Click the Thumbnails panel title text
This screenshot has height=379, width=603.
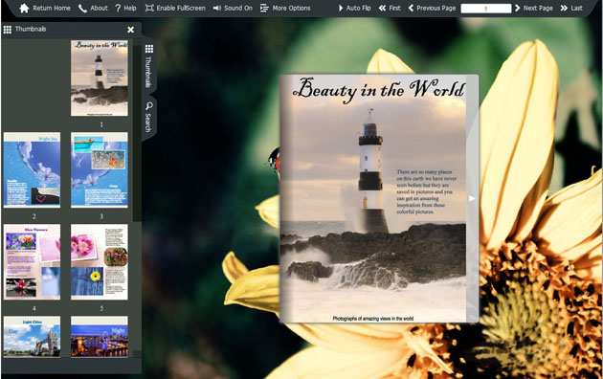coord(31,30)
